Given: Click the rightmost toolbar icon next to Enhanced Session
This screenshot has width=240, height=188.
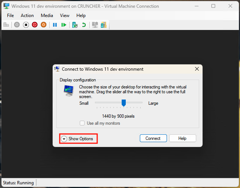Looking at the screenshot, I should [x=103, y=25].
